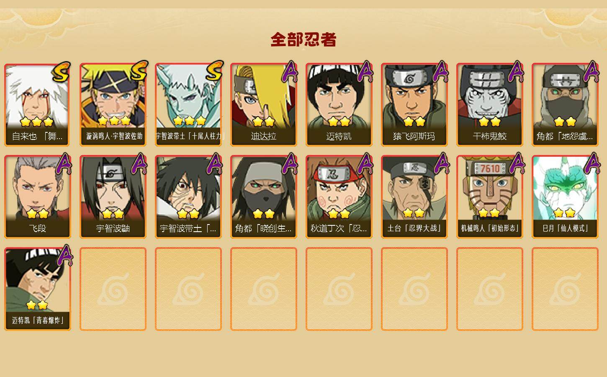The height and width of the screenshot is (377, 607).
Task: Select the 自来也 ninja card
Action: [x=38, y=105]
